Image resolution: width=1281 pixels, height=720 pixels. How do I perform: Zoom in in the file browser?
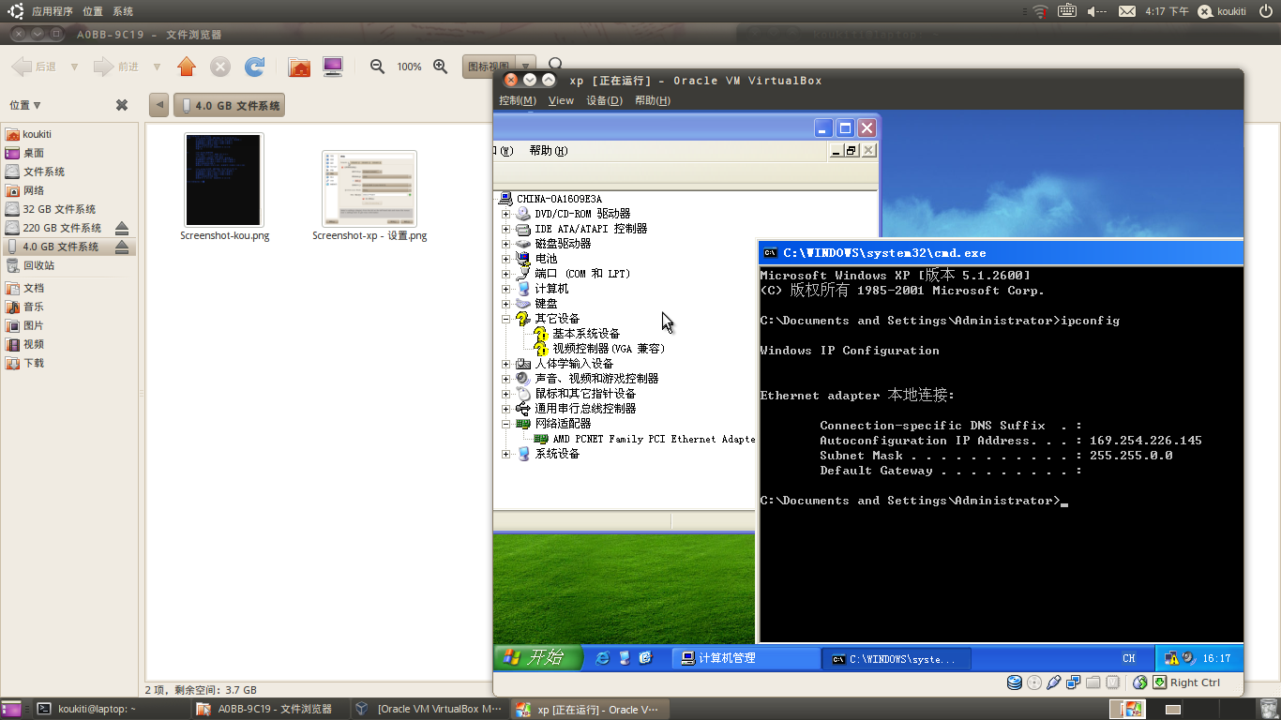[x=440, y=67]
